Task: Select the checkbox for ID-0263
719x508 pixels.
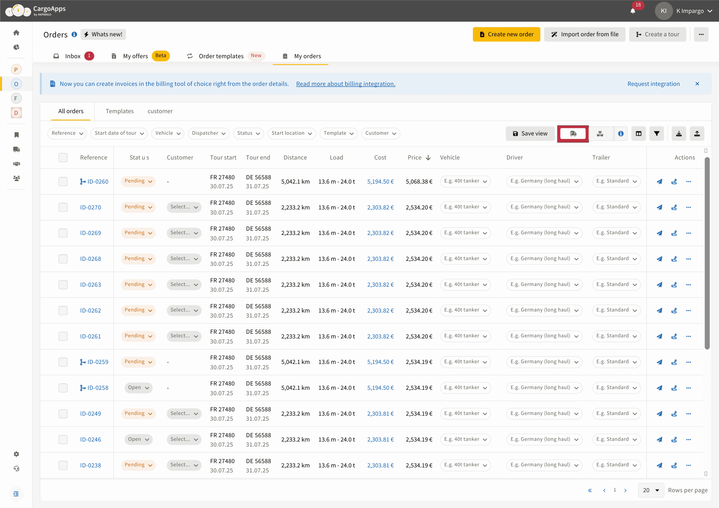Action: tap(63, 285)
